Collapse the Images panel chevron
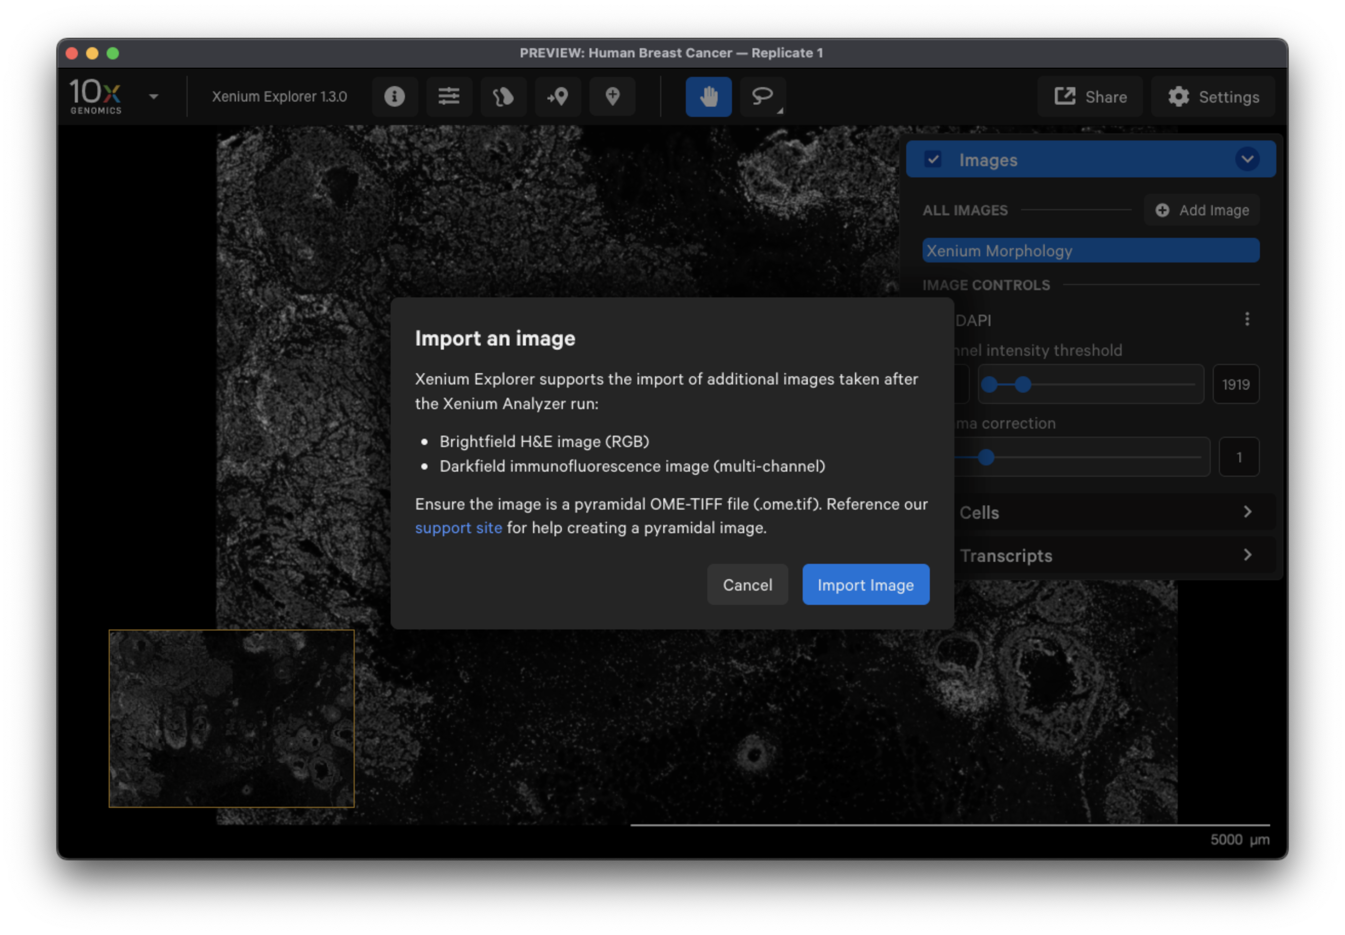The height and width of the screenshot is (935, 1345). pyautogui.click(x=1247, y=159)
